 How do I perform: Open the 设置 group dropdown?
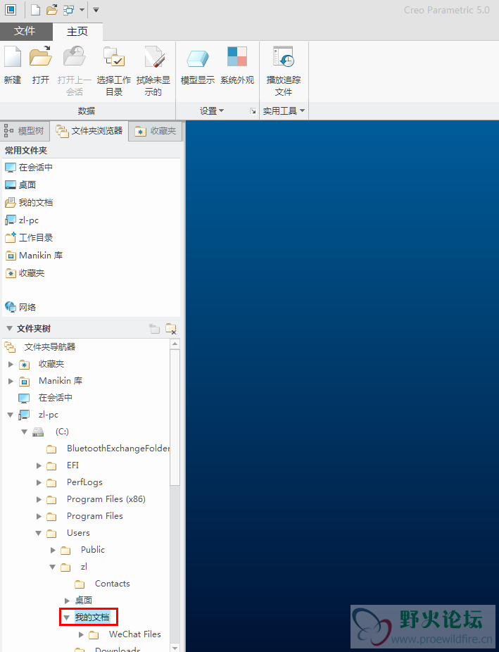212,111
